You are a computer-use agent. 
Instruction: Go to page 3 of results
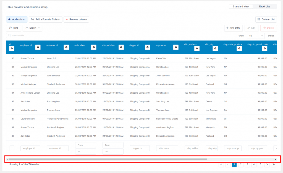tap(247, 164)
